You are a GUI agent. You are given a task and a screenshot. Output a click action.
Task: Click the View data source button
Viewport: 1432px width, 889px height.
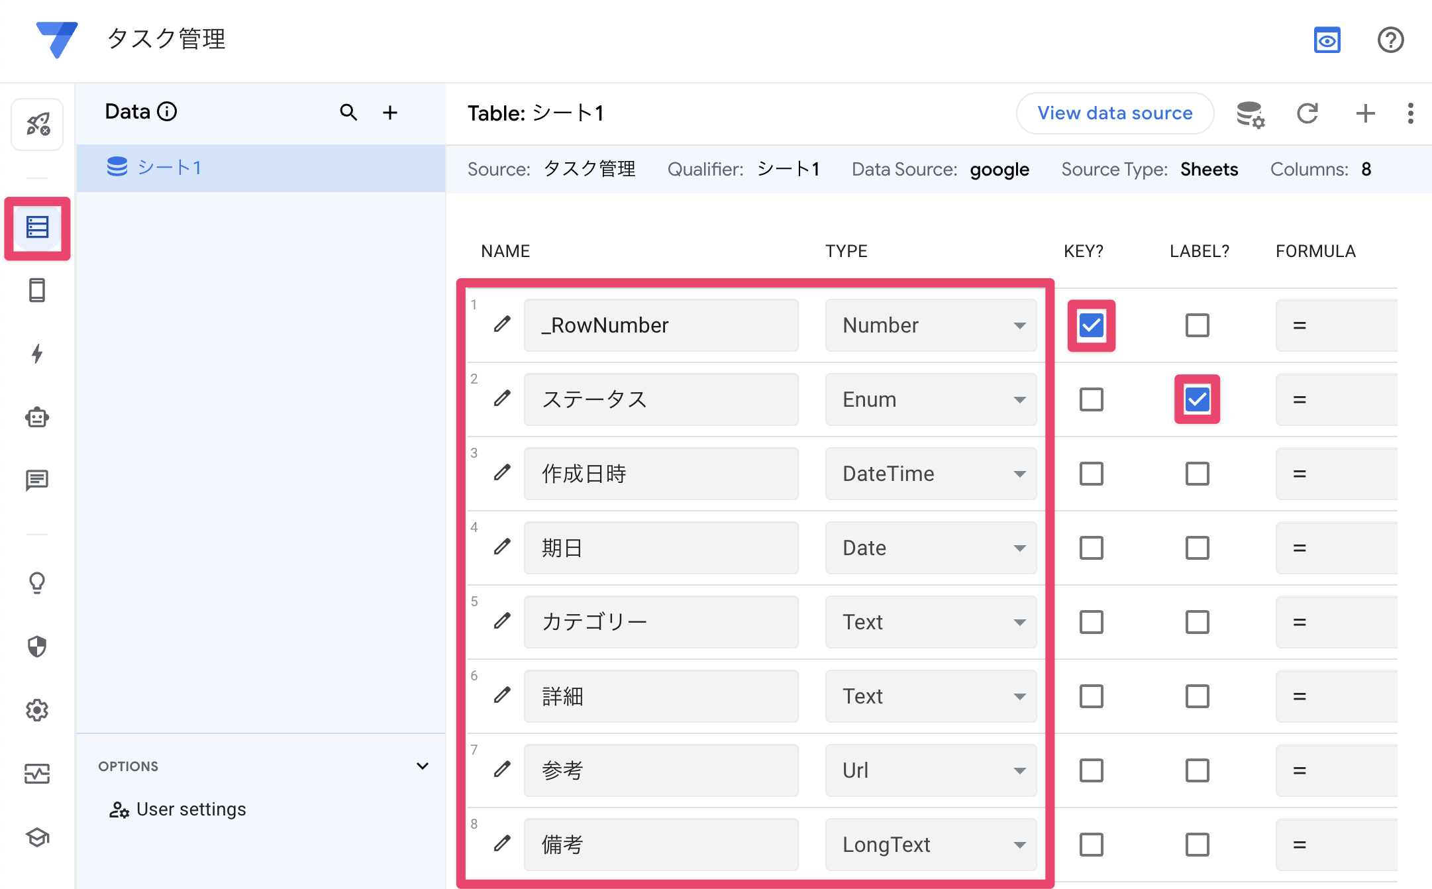(1115, 113)
